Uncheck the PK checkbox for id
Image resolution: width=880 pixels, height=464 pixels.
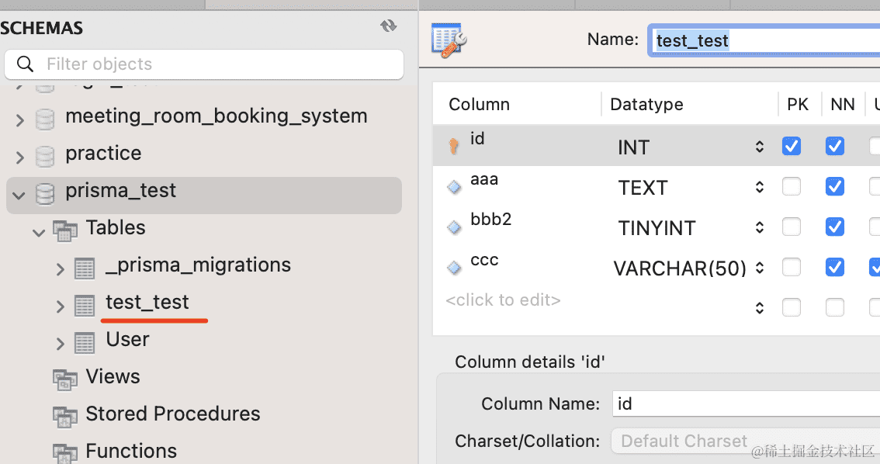click(x=792, y=146)
